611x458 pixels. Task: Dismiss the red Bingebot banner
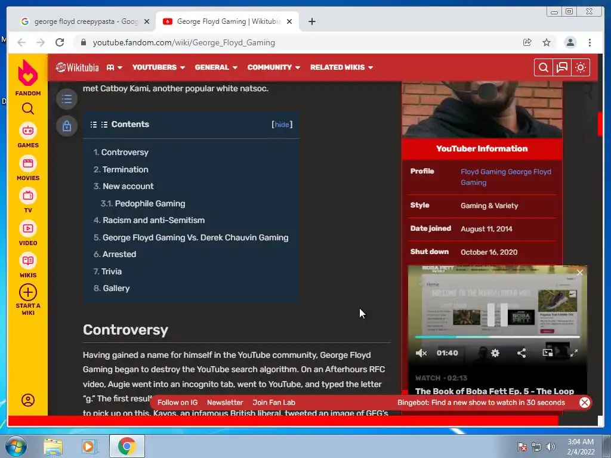[585, 403]
